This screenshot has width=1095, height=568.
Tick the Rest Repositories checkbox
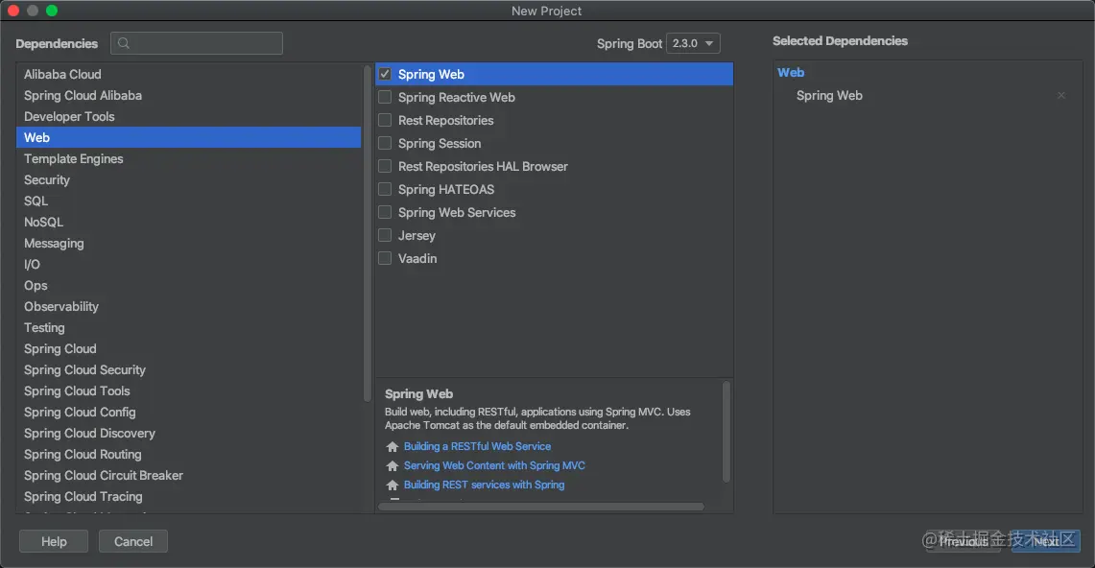(385, 120)
